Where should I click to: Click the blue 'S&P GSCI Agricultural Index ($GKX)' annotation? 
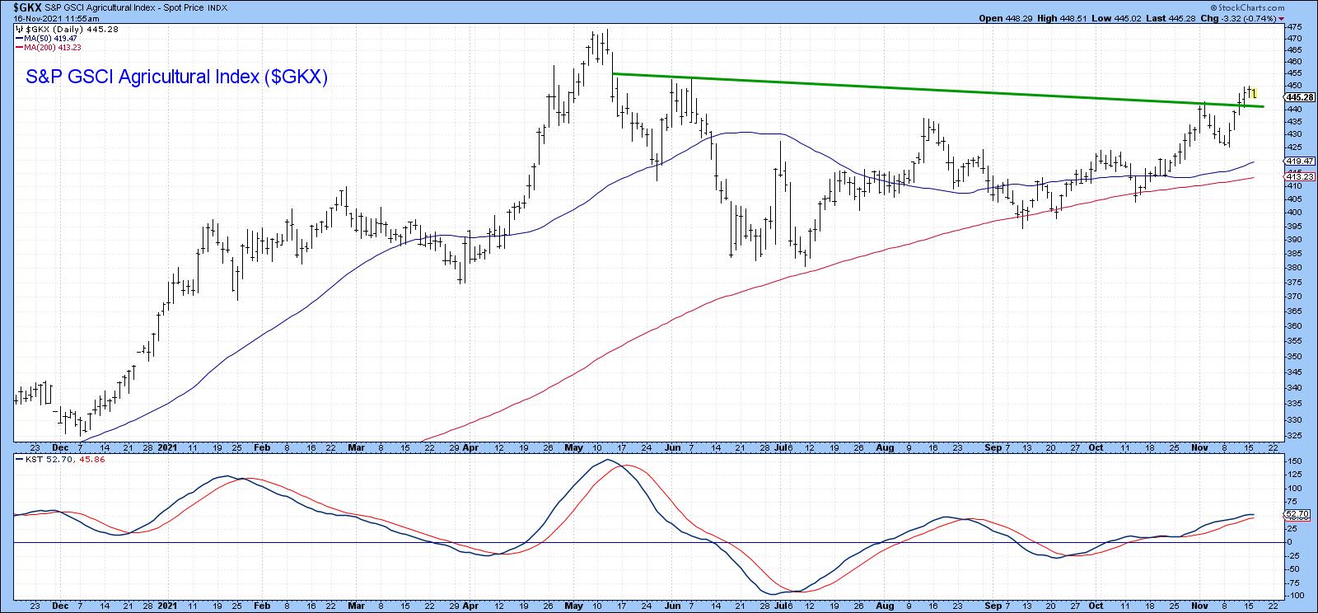(177, 77)
